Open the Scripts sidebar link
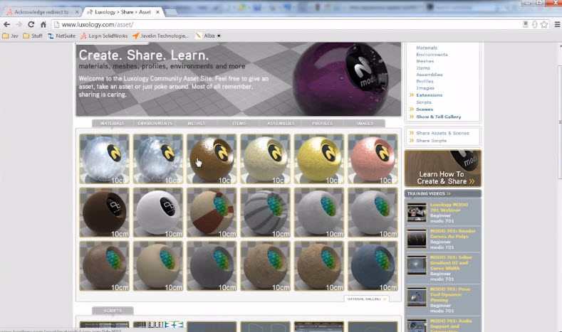Image resolution: width=562 pixels, height=332 pixels. 424,102
